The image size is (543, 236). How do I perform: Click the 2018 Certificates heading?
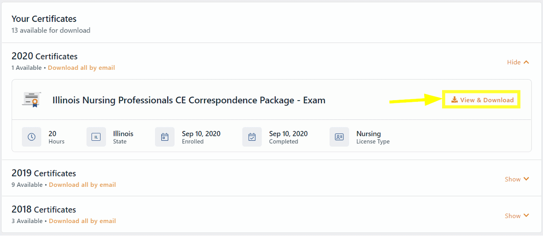(x=44, y=210)
